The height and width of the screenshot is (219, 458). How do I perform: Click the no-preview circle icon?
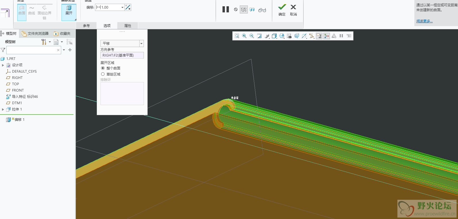pos(236,9)
